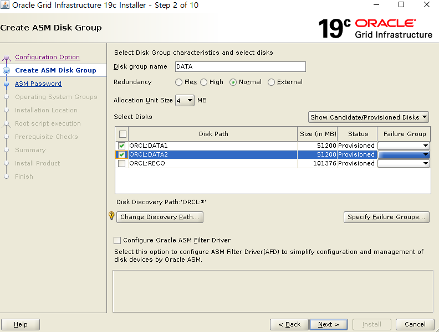Click the Installation Location step
The width and height of the screenshot is (439, 332).
tap(46, 110)
